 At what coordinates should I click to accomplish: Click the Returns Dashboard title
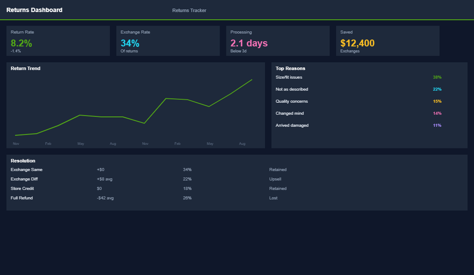point(34,9)
